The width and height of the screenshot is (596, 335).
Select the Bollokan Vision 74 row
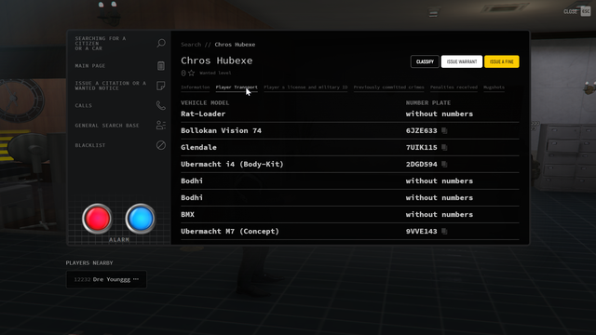[x=350, y=130]
